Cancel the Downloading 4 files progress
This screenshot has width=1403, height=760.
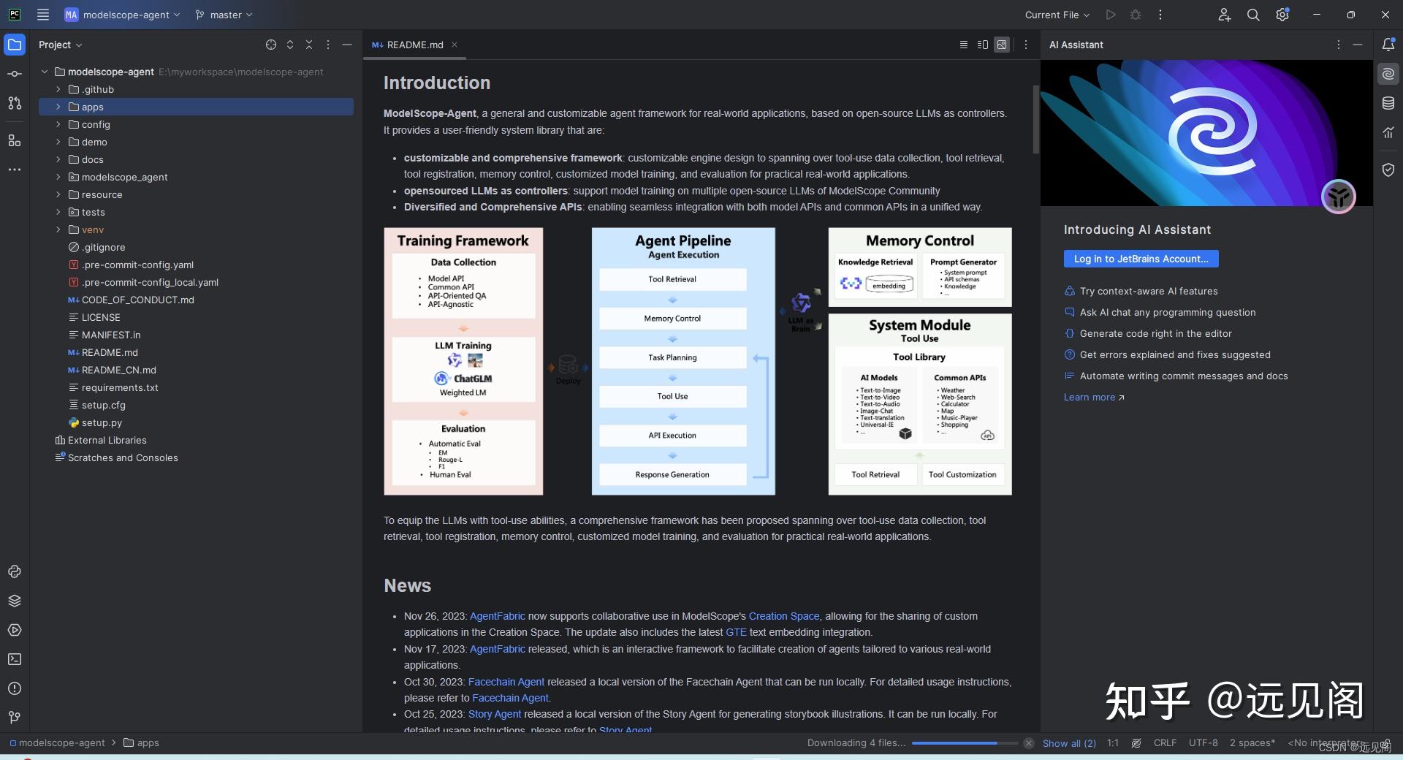pos(1029,743)
